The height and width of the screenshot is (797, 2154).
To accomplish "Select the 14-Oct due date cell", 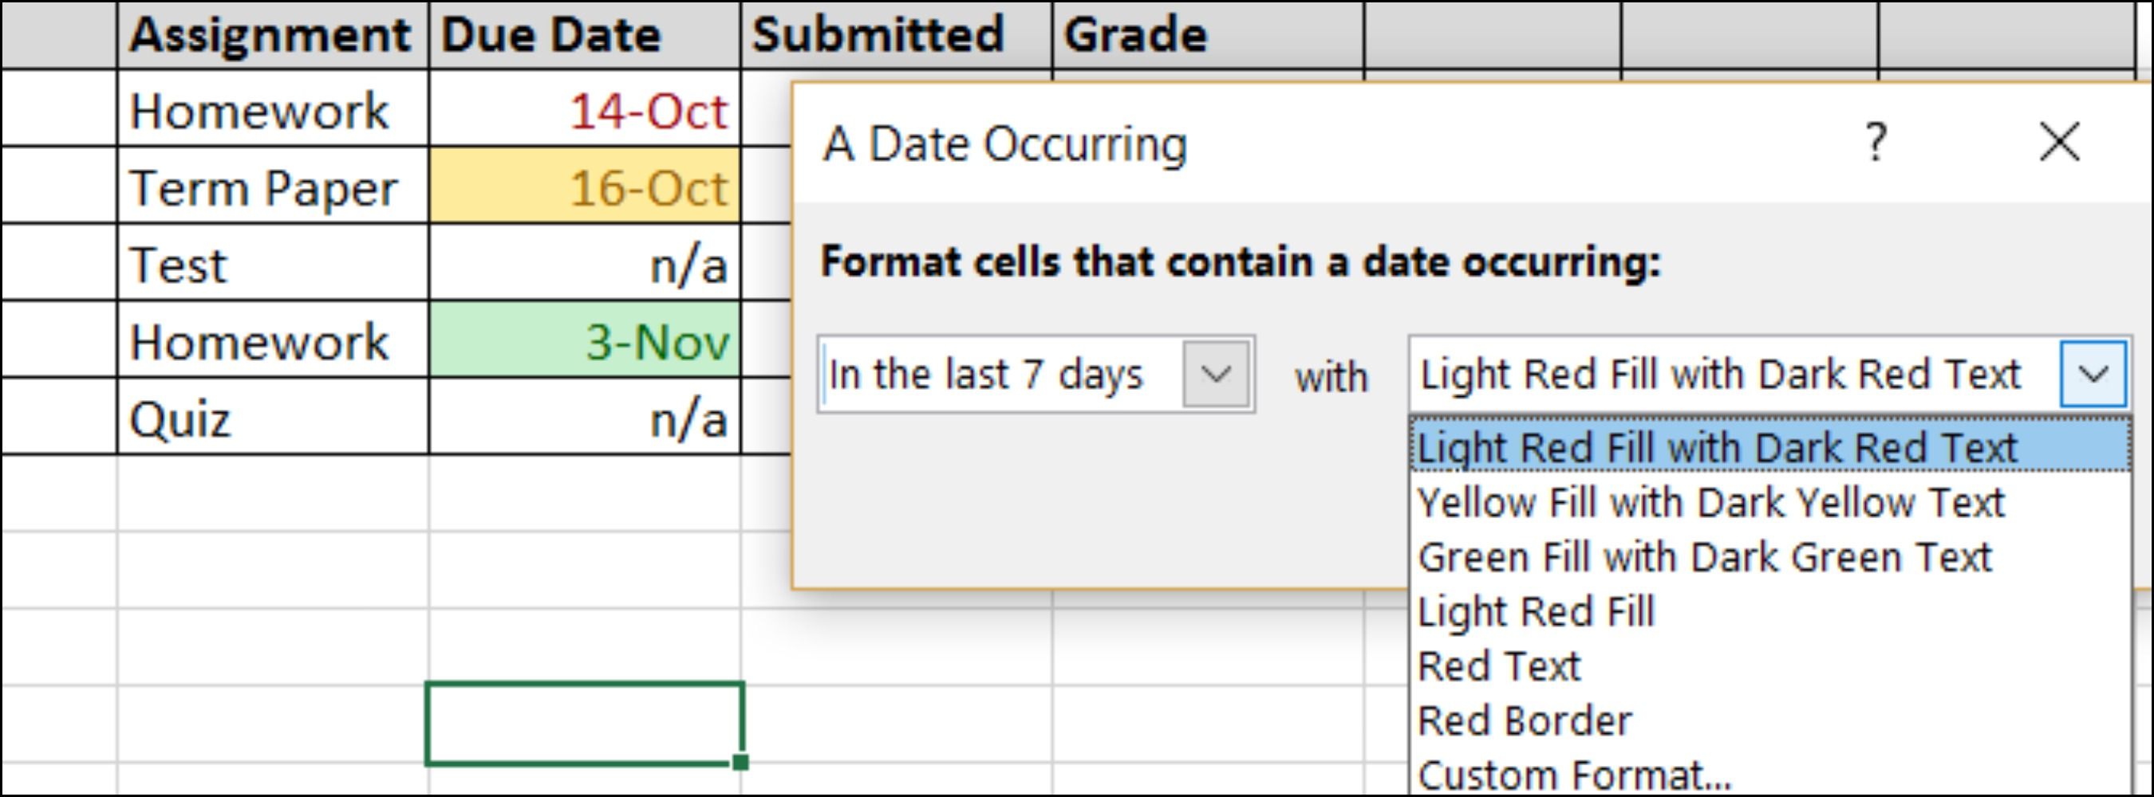I will pos(585,111).
